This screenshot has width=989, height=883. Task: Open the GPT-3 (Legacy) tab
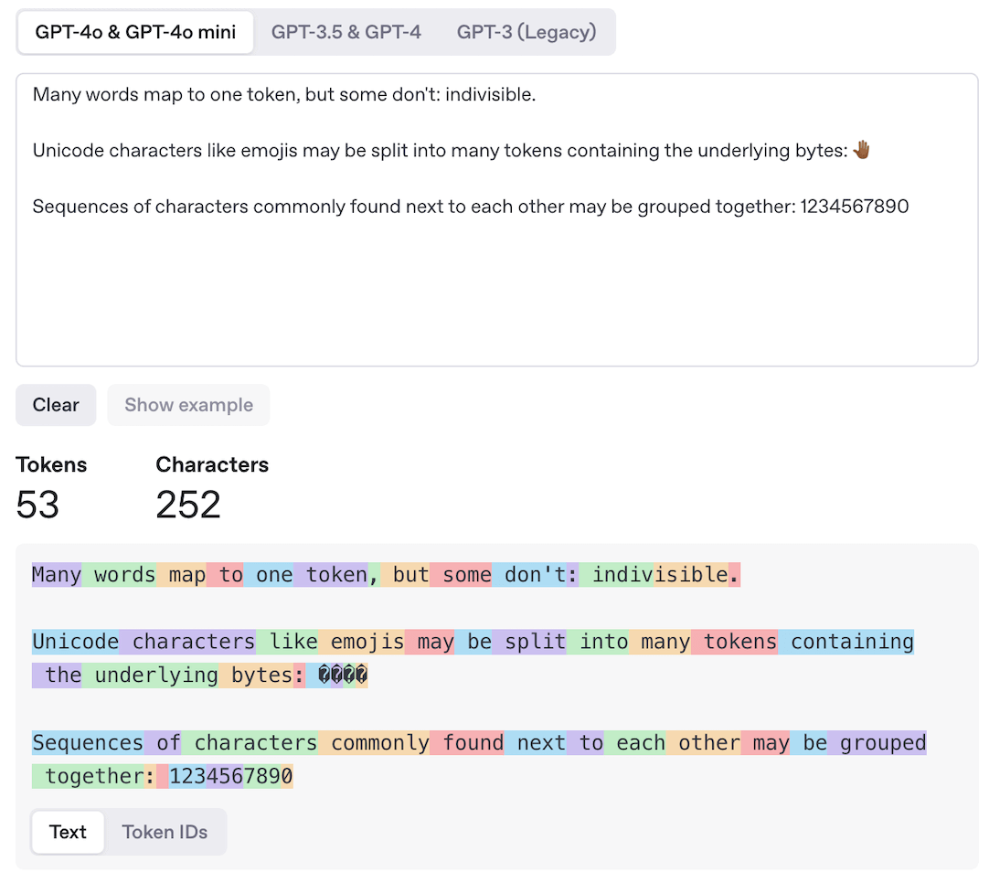[x=526, y=33]
